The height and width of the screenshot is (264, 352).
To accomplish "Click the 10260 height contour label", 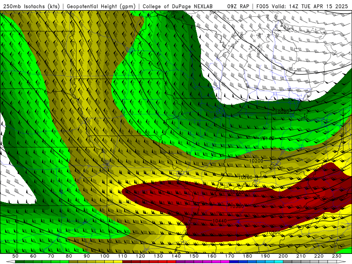I will (x=246, y=178).
